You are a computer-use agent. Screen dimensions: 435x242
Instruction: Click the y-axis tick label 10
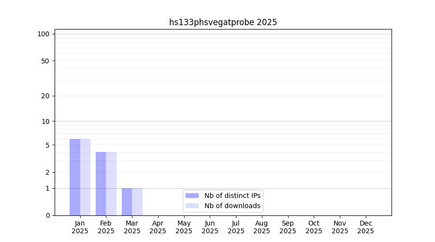45,121
